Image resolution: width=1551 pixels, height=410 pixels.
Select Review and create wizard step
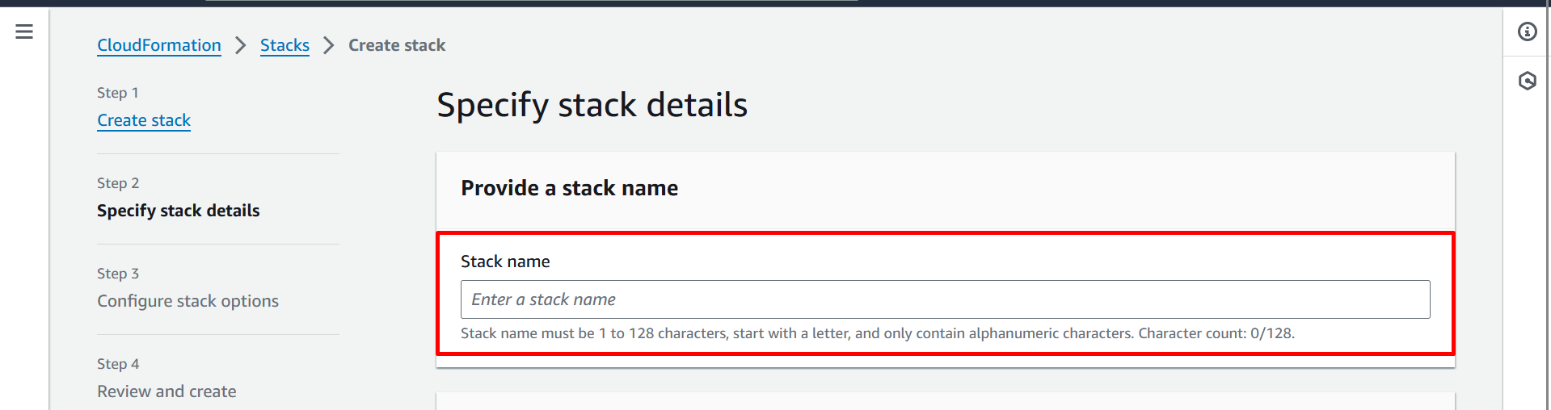pos(166,391)
